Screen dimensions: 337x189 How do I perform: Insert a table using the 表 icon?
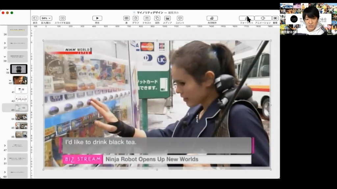[126, 18]
